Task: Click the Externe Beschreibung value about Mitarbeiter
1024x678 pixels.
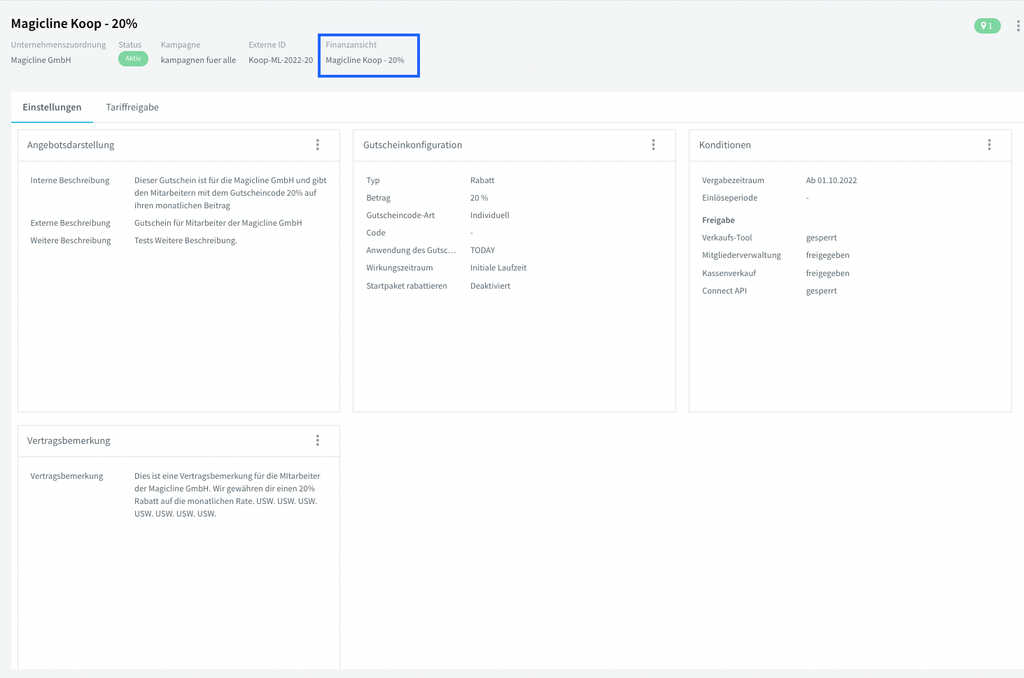Action: point(218,223)
